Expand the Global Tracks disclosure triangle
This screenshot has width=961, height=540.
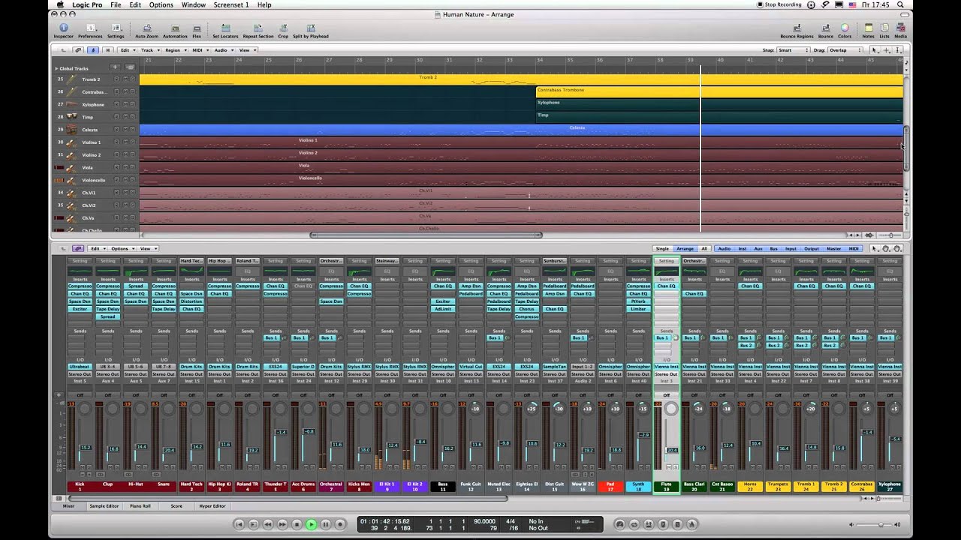click(x=56, y=68)
